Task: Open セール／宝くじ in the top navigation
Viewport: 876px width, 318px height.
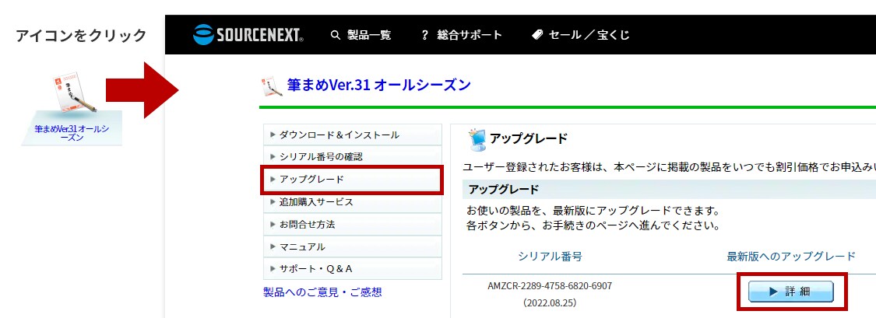Action: [589, 35]
